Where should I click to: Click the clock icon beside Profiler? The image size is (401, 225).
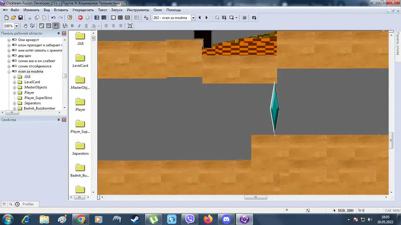tap(18, 204)
